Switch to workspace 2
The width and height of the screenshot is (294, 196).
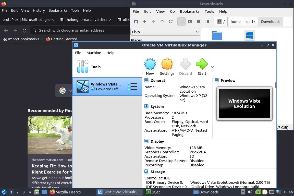(x=17, y=192)
